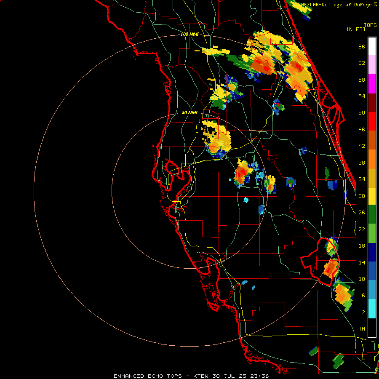Click the light orange legend swatch
Viewport: 379px width, 379px height.
click(372, 159)
